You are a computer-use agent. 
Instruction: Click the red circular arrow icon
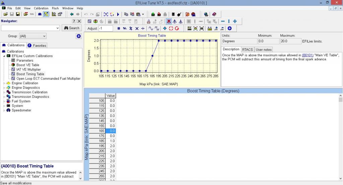[177, 28]
